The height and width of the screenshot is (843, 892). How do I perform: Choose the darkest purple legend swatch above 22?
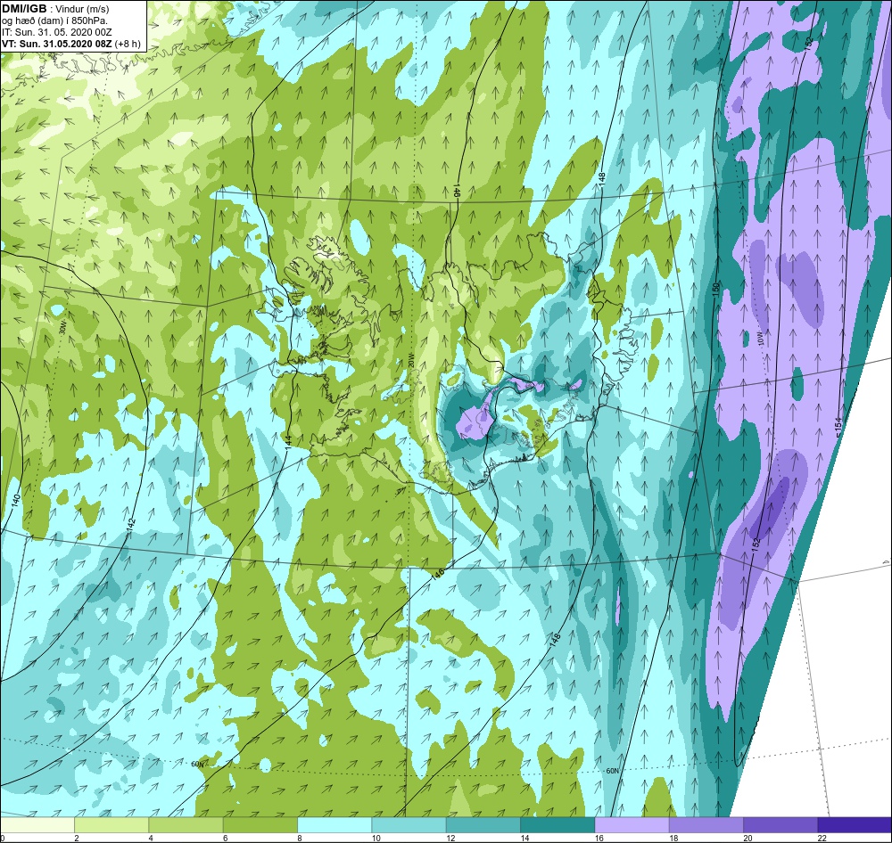(855, 824)
